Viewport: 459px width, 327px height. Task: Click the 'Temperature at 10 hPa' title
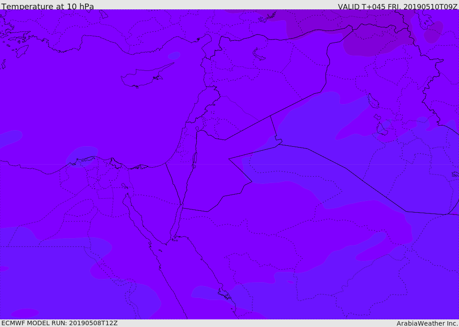click(x=48, y=6)
